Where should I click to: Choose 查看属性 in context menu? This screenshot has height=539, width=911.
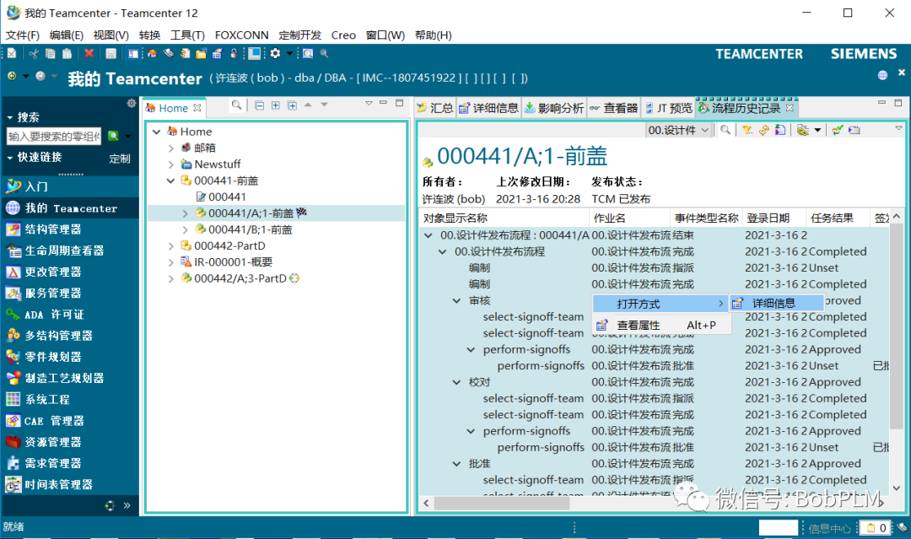pyautogui.click(x=661, y=326)
